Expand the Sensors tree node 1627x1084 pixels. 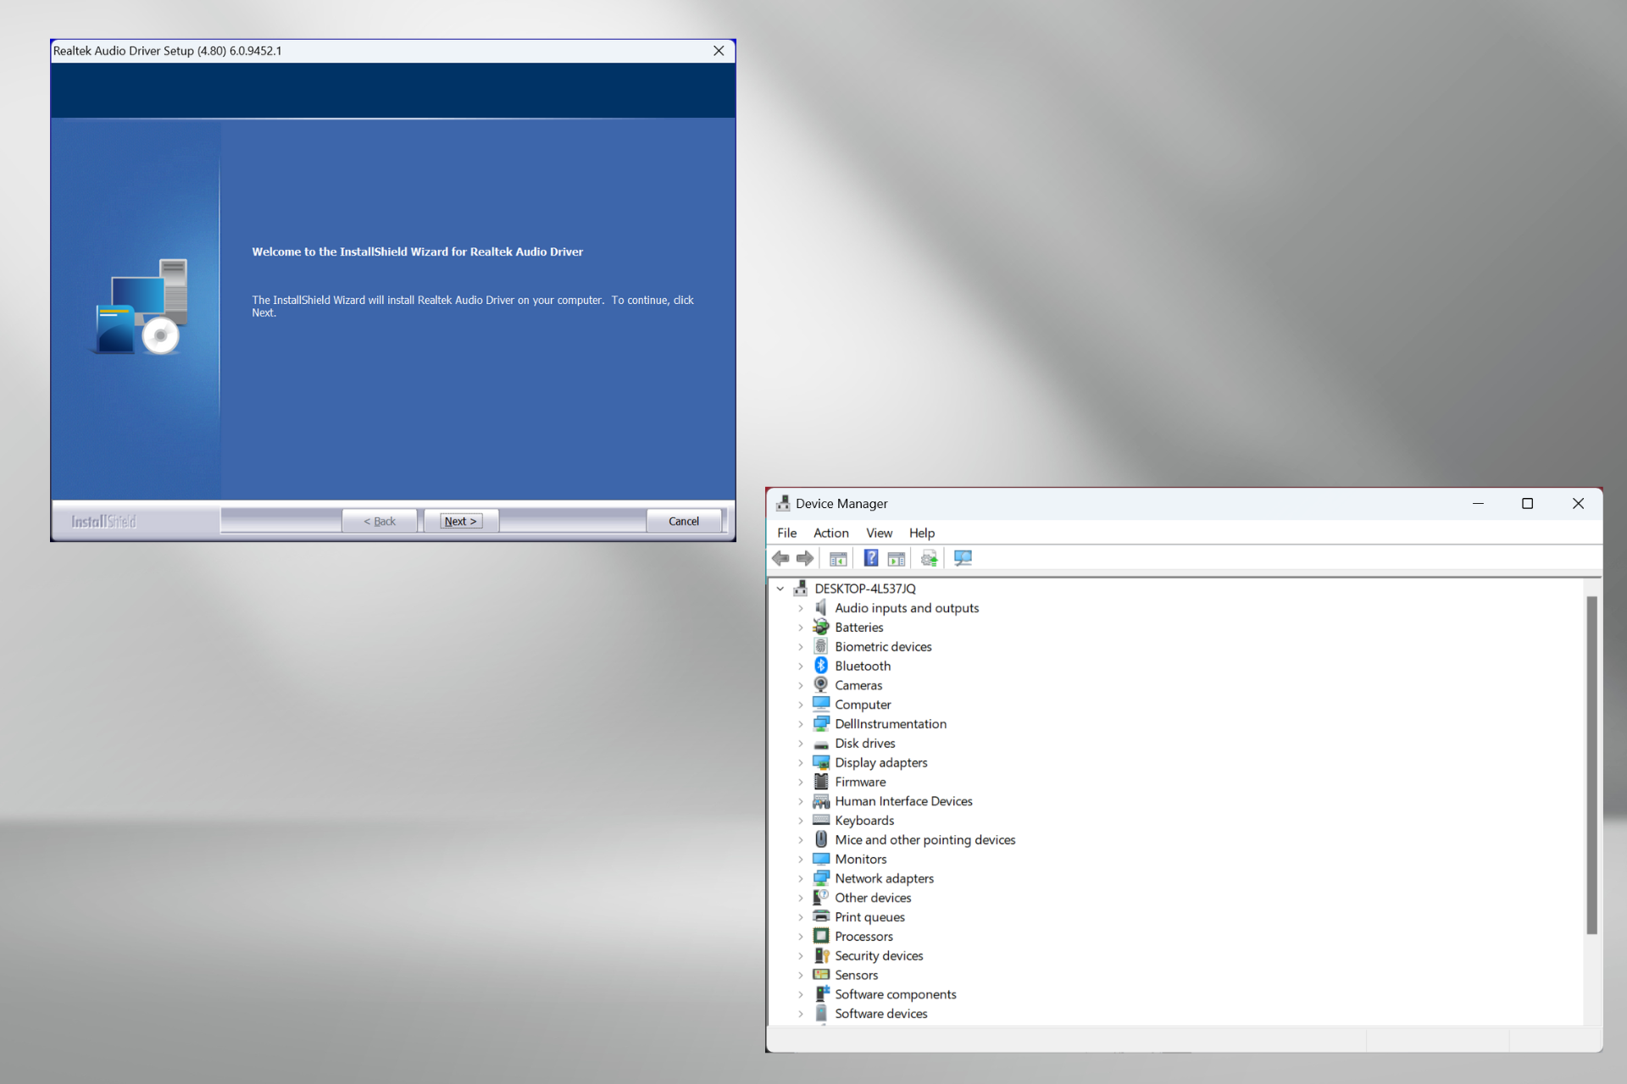pos(800,975)
